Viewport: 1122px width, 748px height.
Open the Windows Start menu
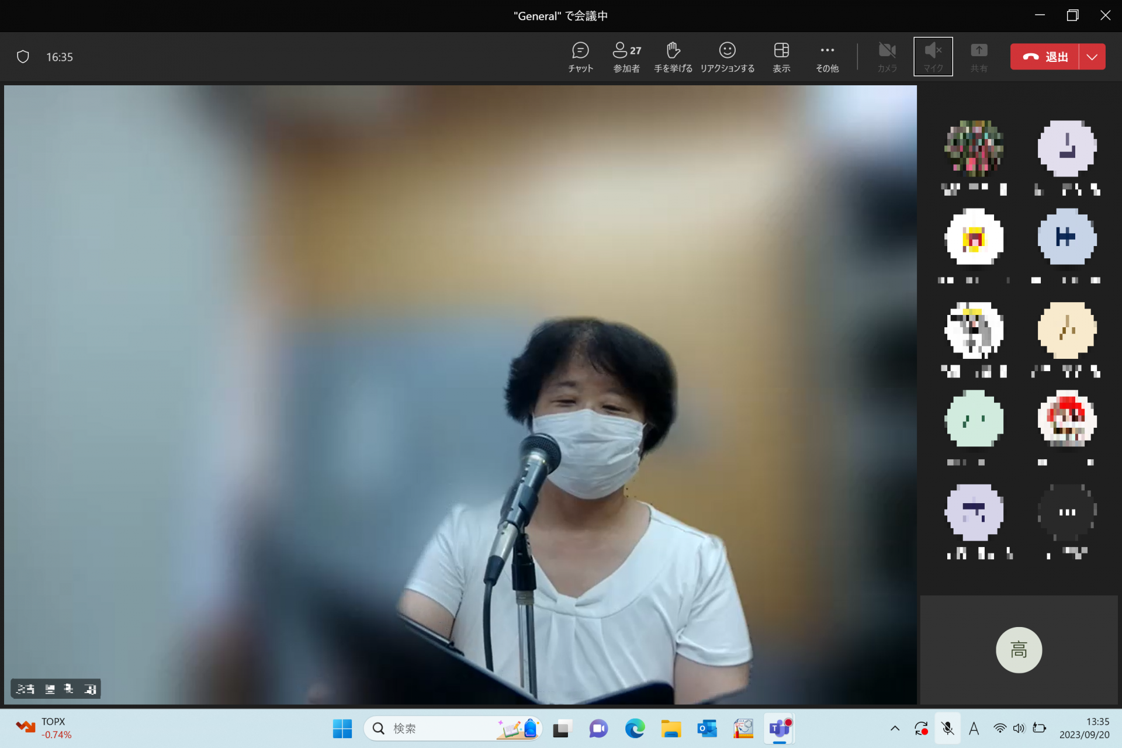tap(342, 729)
